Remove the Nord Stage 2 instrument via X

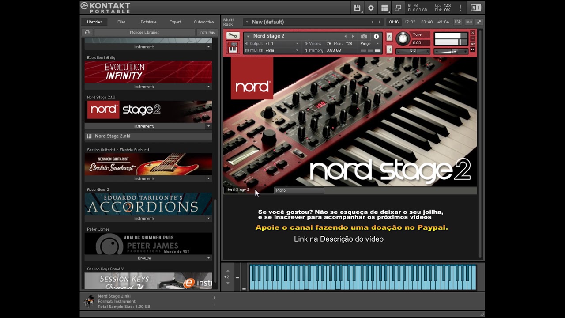click(473, 33)
